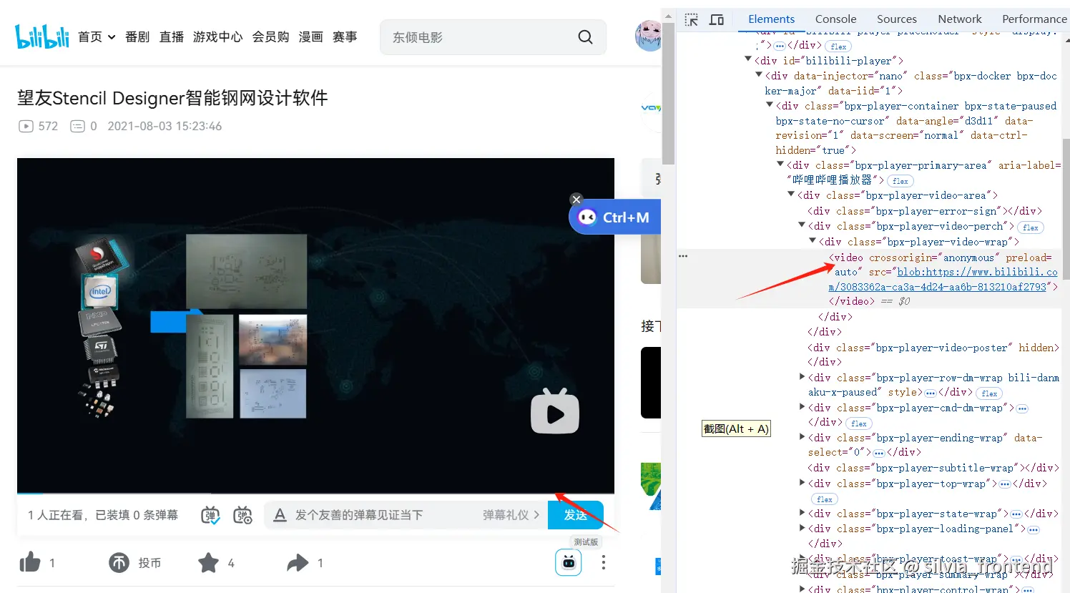Collapse the bpx-player-video-perch node
The width and height of the screenshot is (1070, 593).
click(802, 225)
